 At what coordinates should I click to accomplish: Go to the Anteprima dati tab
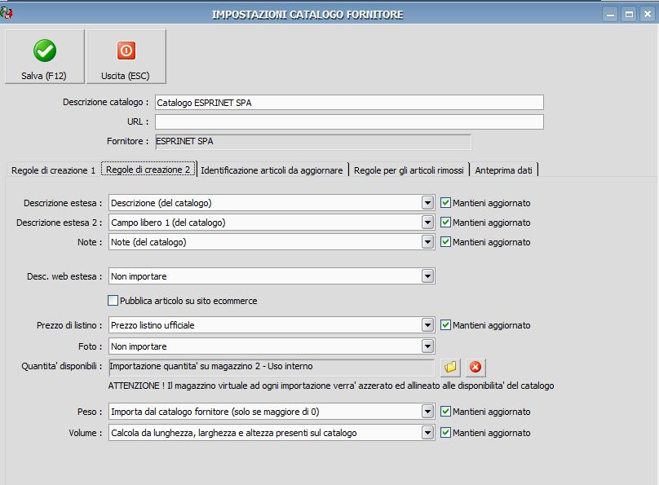pos(503,170)
